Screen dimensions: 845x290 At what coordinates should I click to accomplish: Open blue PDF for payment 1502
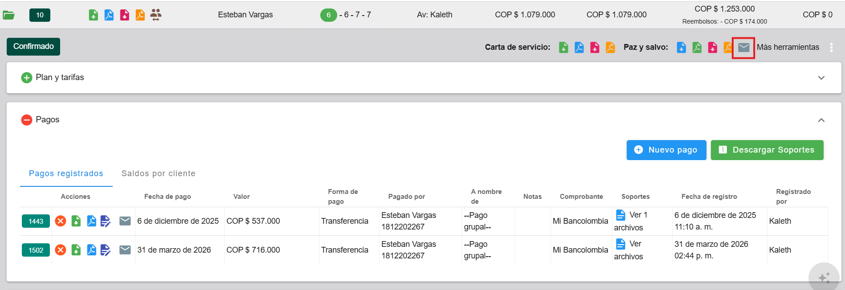click(91, 250)
